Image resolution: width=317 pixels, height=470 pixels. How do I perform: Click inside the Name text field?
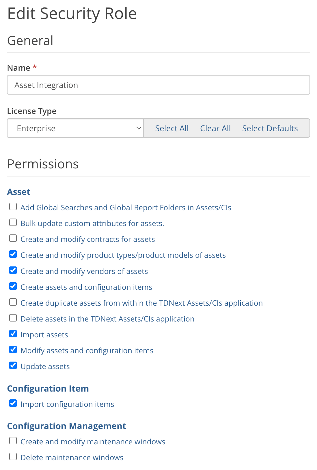[158, 85]
